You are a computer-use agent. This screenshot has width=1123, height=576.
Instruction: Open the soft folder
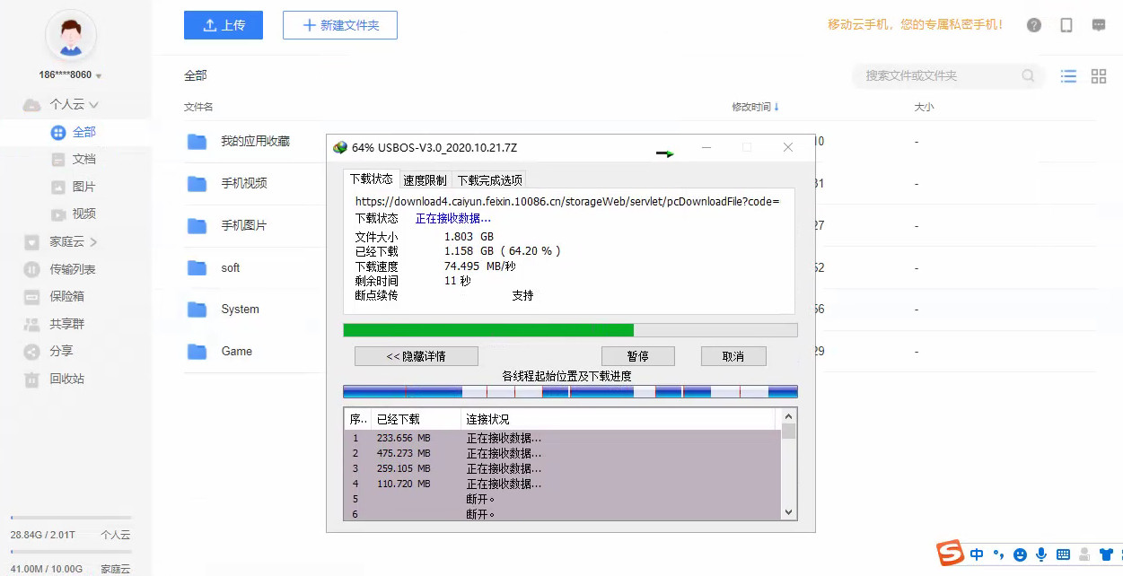click(231, 267)
